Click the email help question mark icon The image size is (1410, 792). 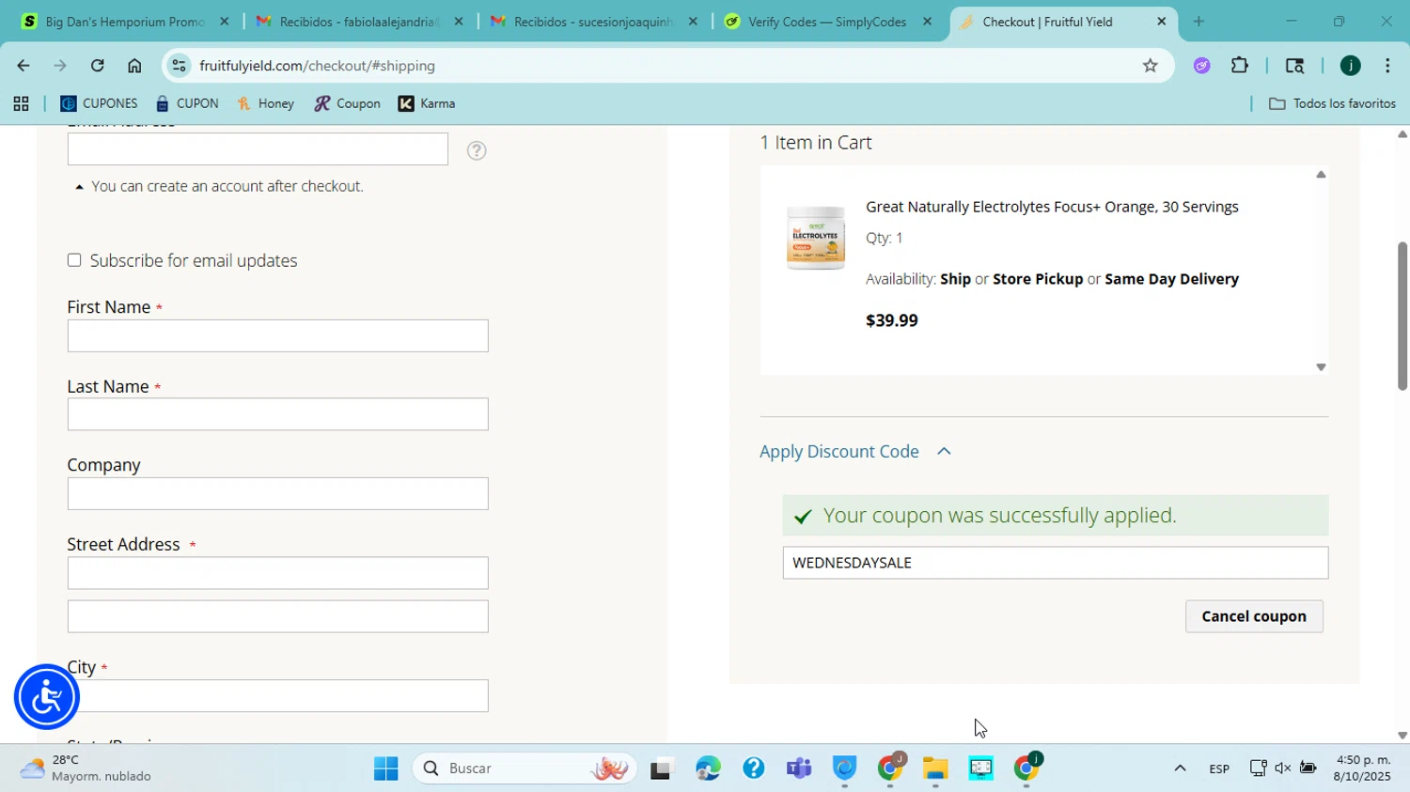point(477,150)
